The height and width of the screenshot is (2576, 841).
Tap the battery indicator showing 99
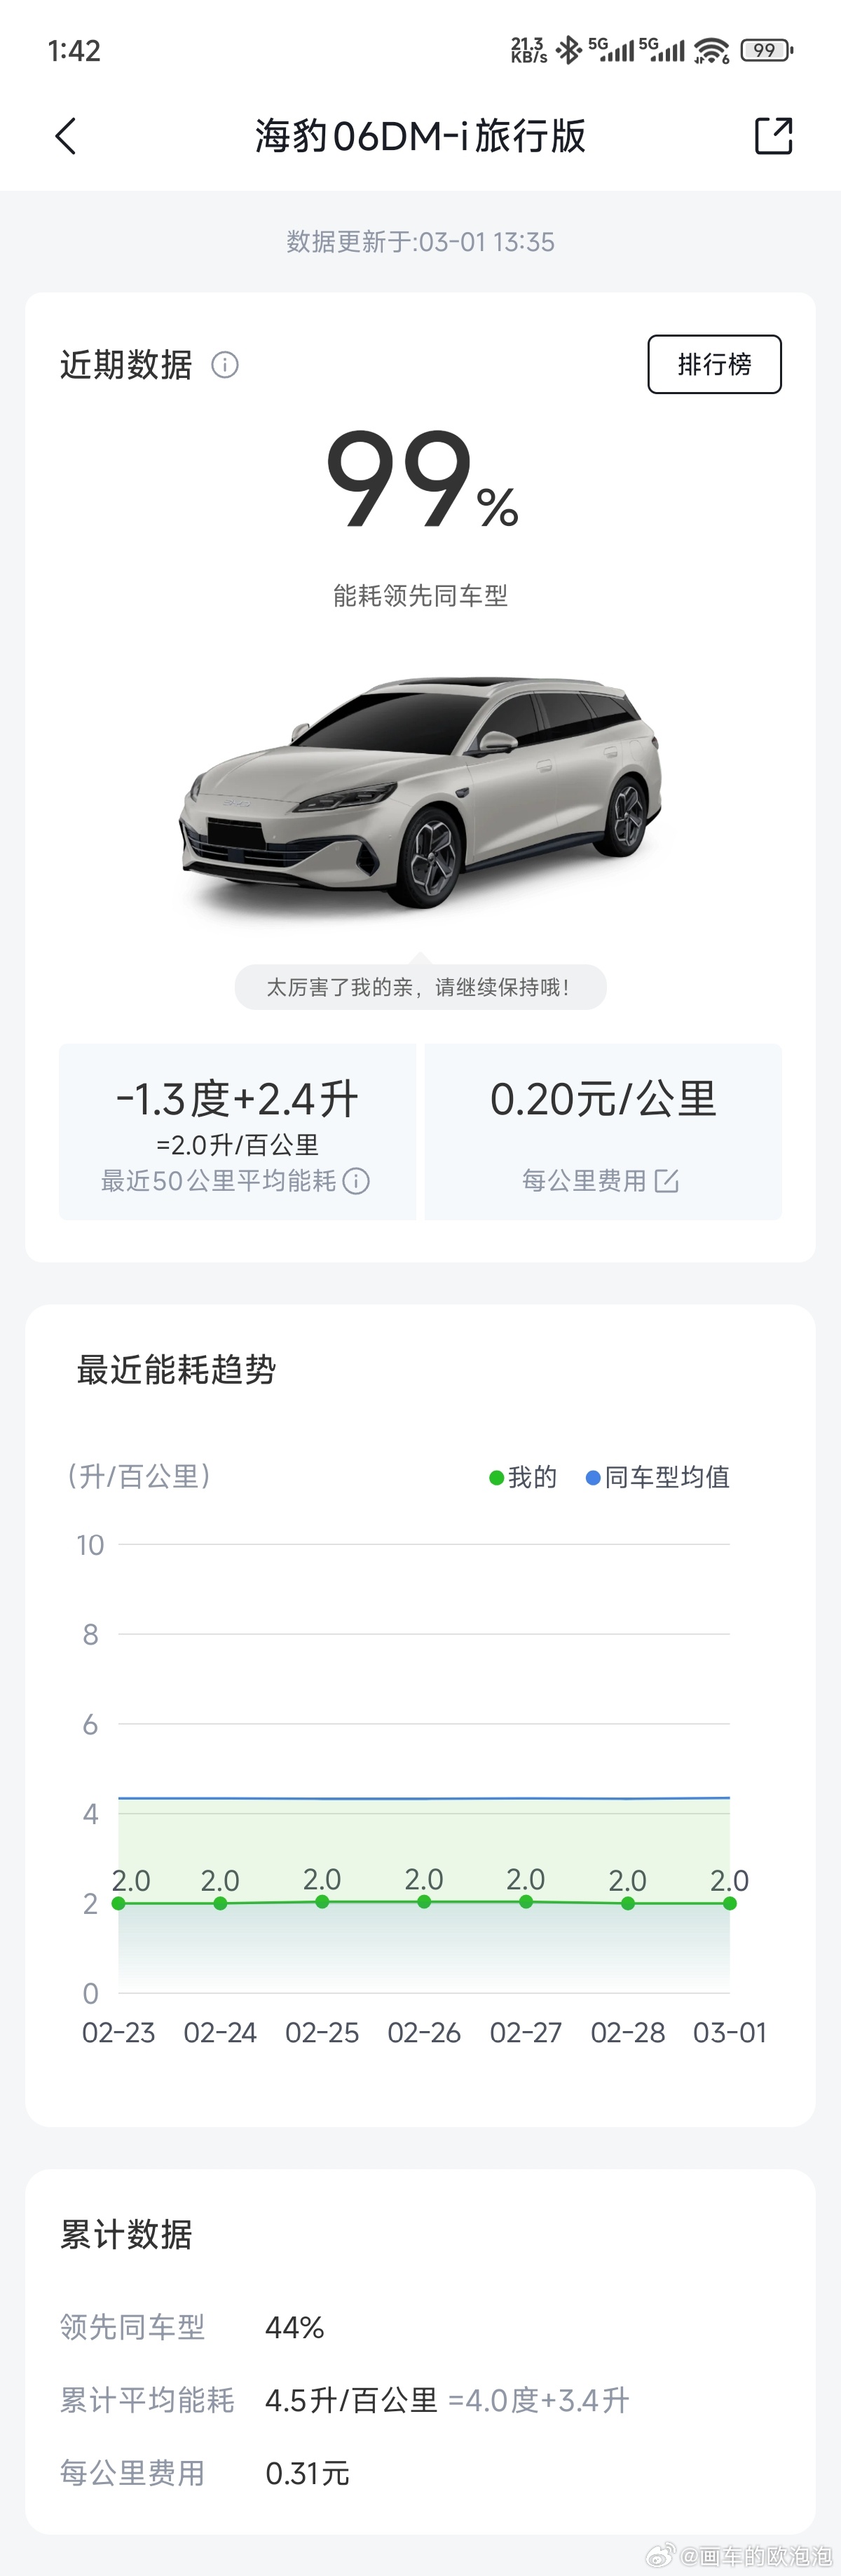(764, 49)
